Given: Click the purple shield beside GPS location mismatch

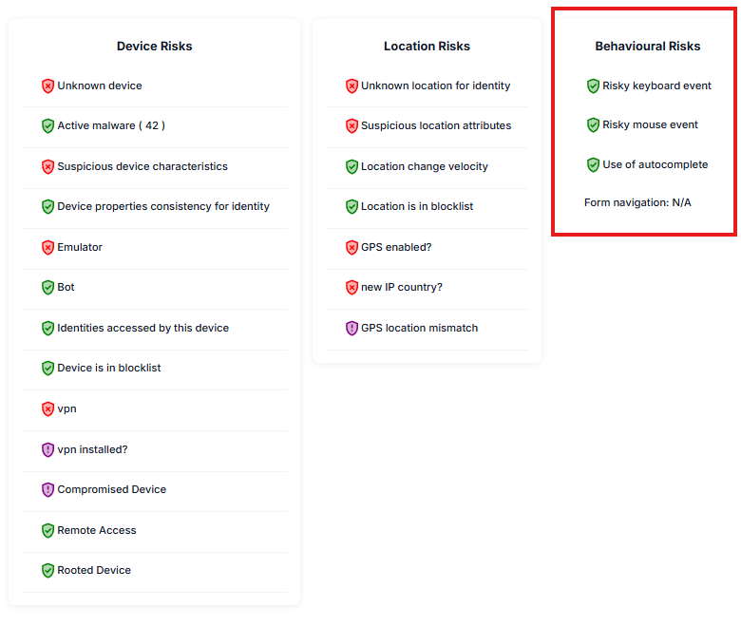Looking at the screenshot, I should (x=351, y=328).
